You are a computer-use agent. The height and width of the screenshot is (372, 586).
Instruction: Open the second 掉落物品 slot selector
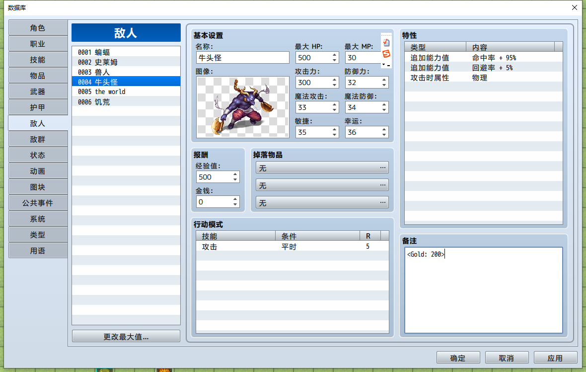pos(322,185)
